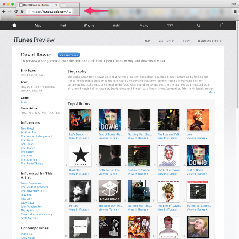Click View In iTunes under Blackstar
The image size is (239, 239).
79,174
